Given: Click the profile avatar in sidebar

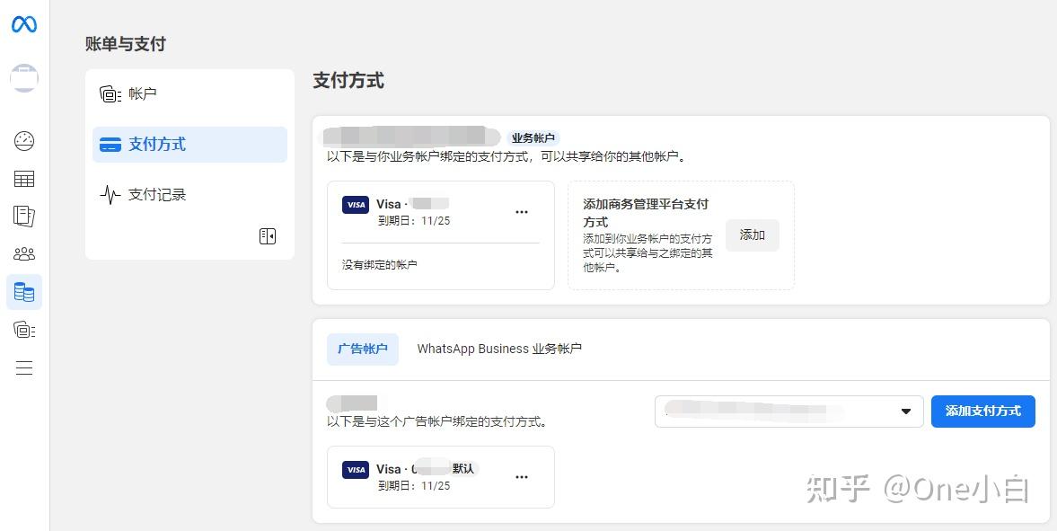Looking at the screenshot, I should pos(24,78).
